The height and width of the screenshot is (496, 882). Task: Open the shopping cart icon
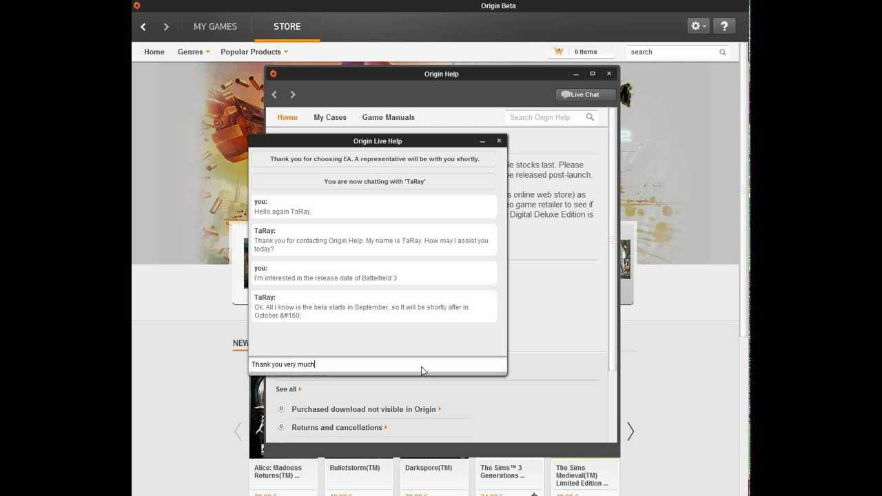pos(558,52)
